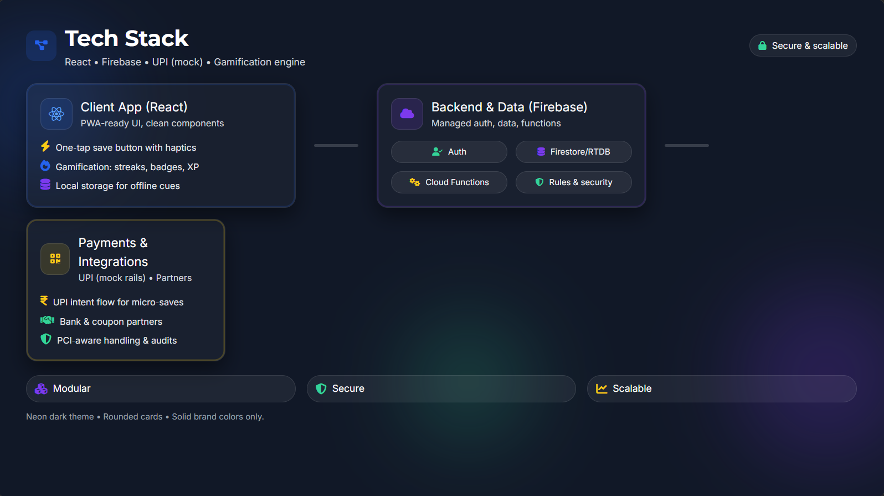Screen dimensions: 884x496
Task: Choose the Rules & security chip
Action: (574, 182)
